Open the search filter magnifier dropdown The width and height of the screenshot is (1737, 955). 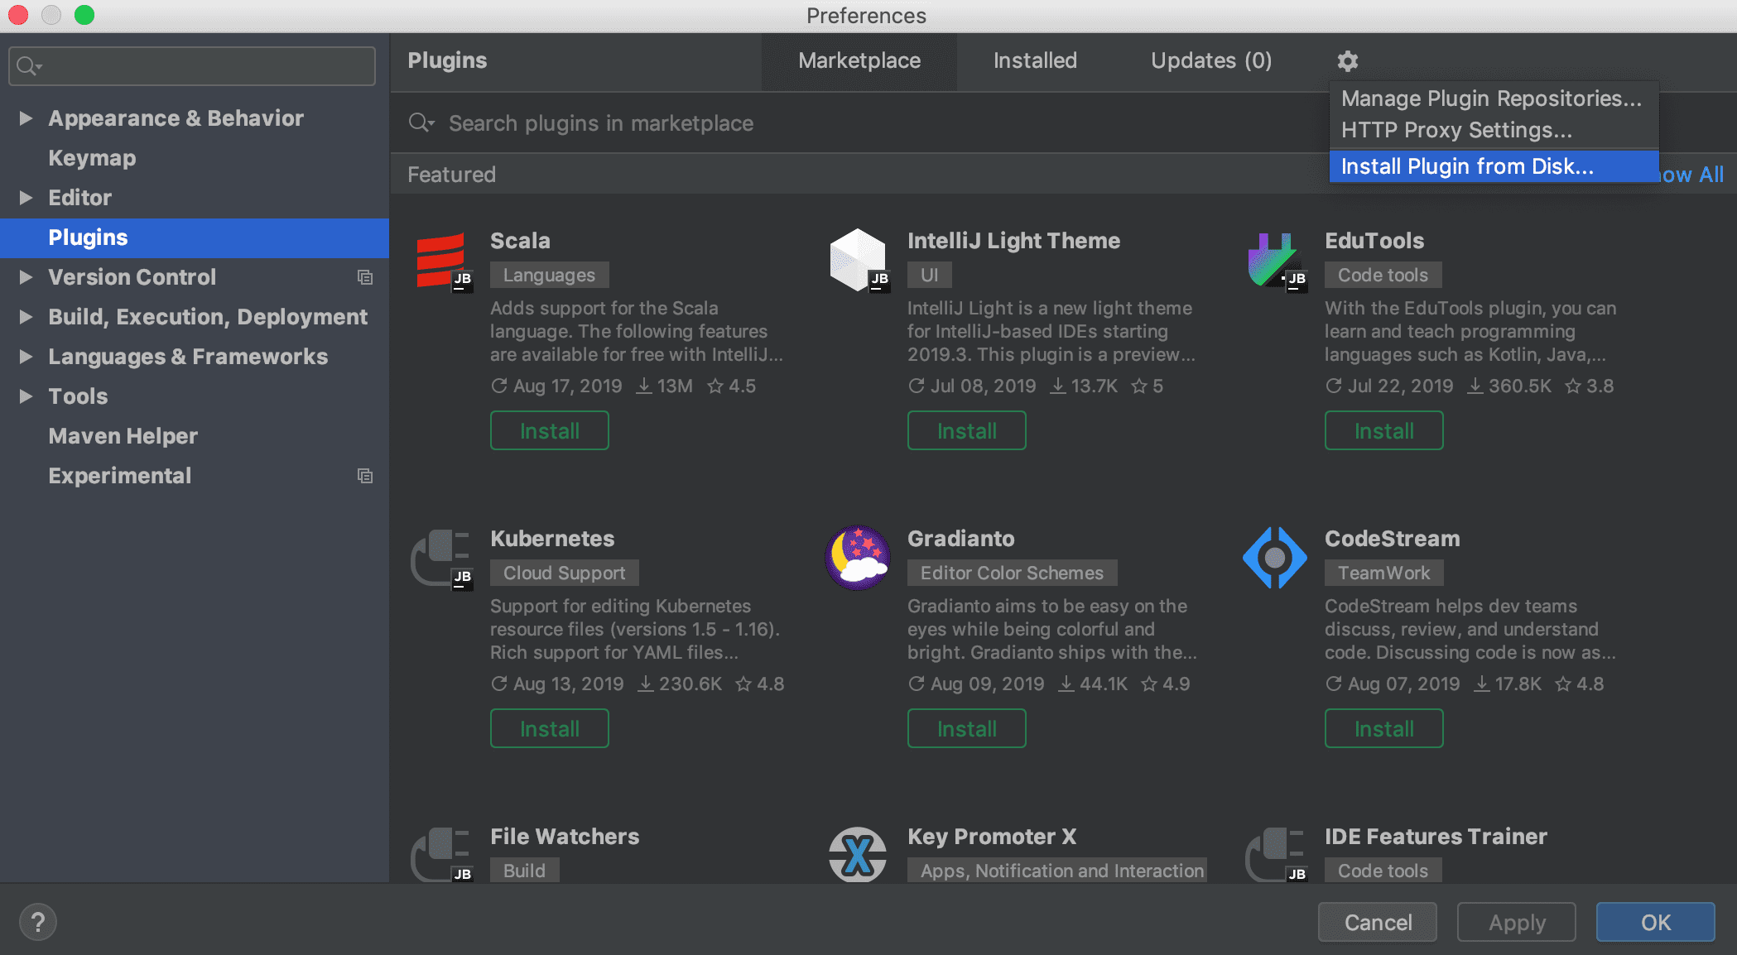27,65
